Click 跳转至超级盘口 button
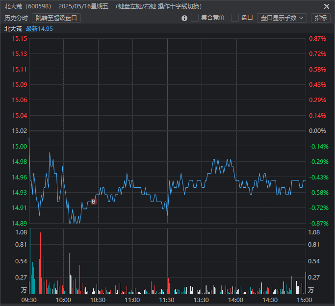This screenshot has height=306, width=335. click(56, 18)
